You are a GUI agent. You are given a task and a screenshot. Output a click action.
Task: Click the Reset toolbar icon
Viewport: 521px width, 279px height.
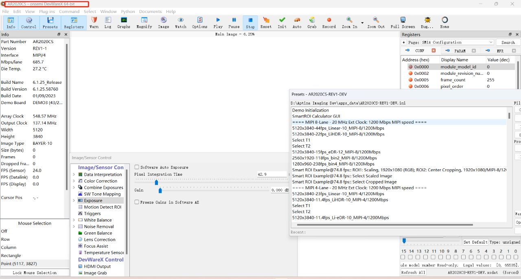[266, 22]
